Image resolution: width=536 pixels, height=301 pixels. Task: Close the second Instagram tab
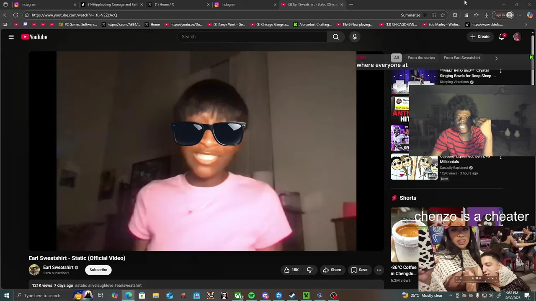click(275, 5)
